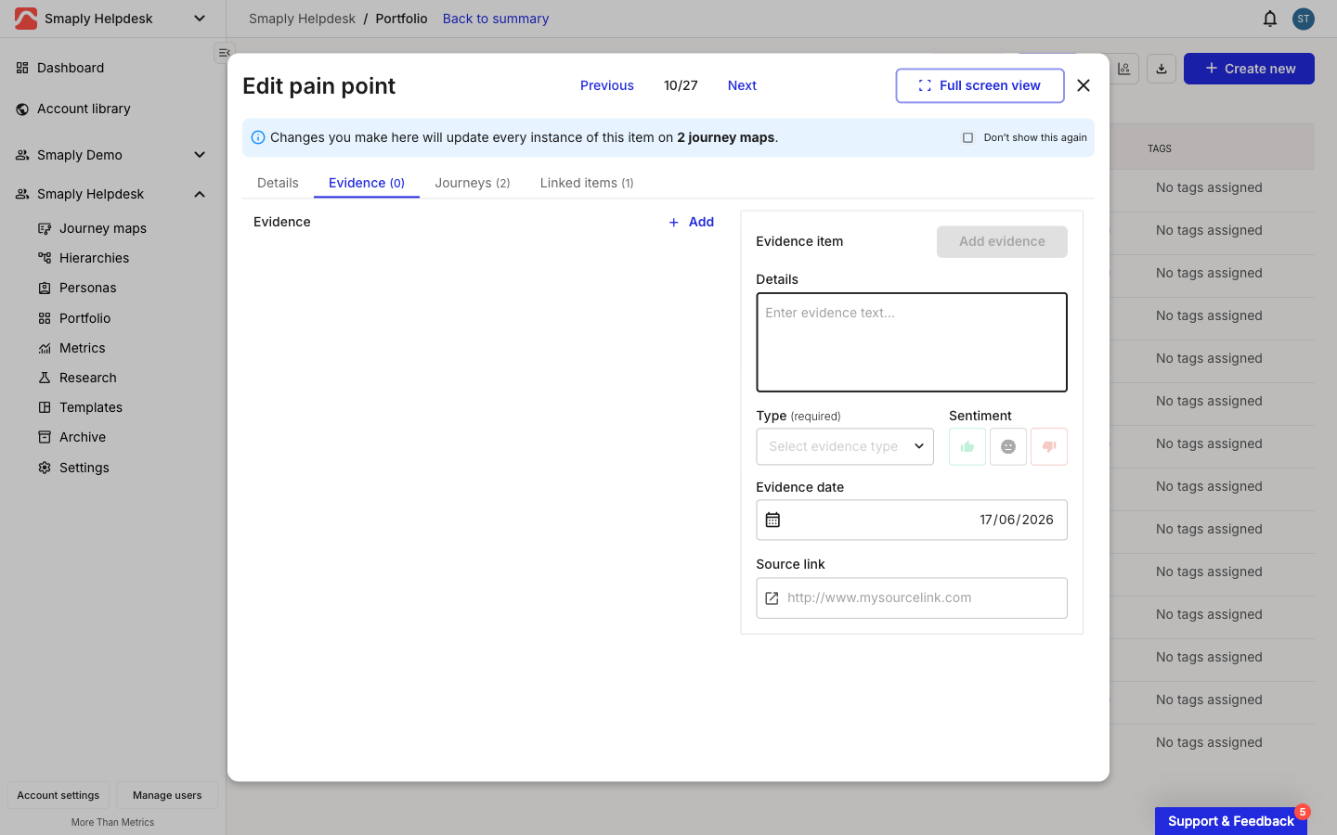Image resolution: width=1337 pixels, height=835 pixels.
Task: Go to the Previous pain point
Action: coord(607,85)
